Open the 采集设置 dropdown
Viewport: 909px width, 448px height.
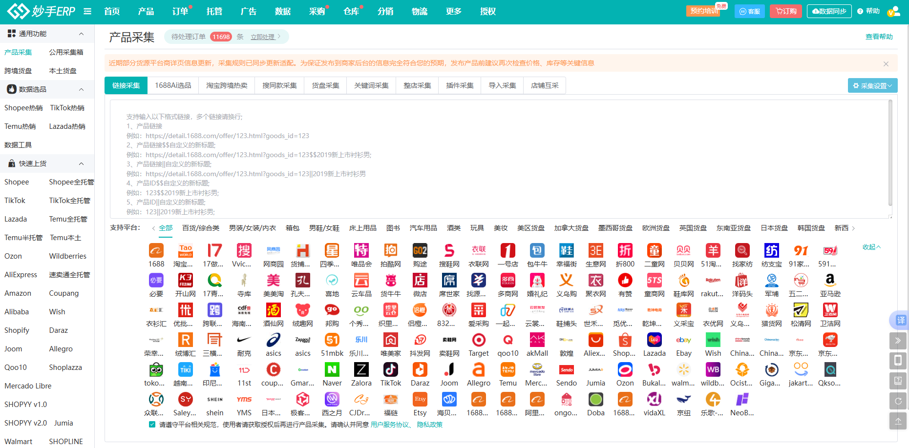[x=872, y=85]
